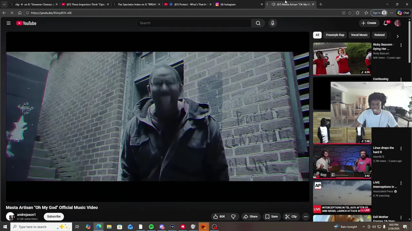The image size is (412, 231).
Task: Open options for Ricky Bascom video
Action: pyautogui.click(x=401, y=45)
